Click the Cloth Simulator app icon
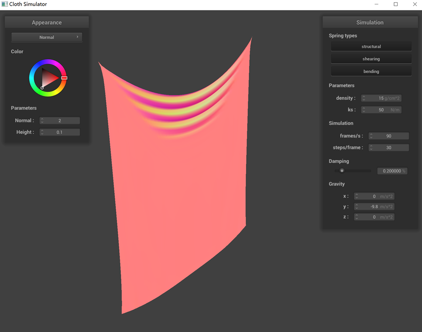This screenshot has width=422, height=332. tap(4, 4)
